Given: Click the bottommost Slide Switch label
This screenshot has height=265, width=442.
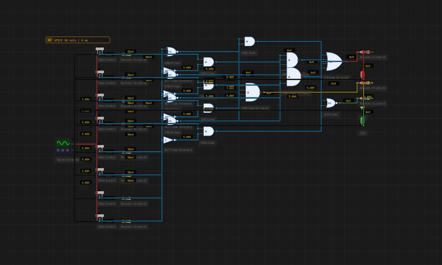Looking at the screenshot, I should click(106, 227).
